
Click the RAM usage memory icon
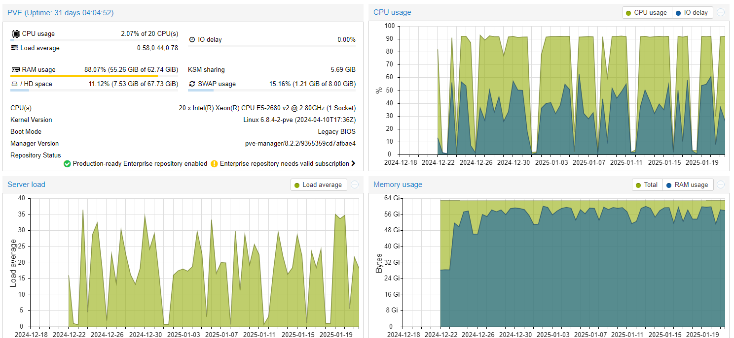click(15, 70)
